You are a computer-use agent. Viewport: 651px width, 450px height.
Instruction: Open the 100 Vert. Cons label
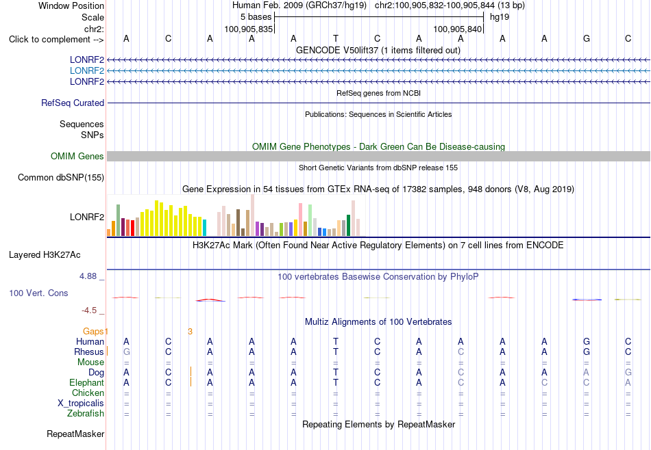38,293
